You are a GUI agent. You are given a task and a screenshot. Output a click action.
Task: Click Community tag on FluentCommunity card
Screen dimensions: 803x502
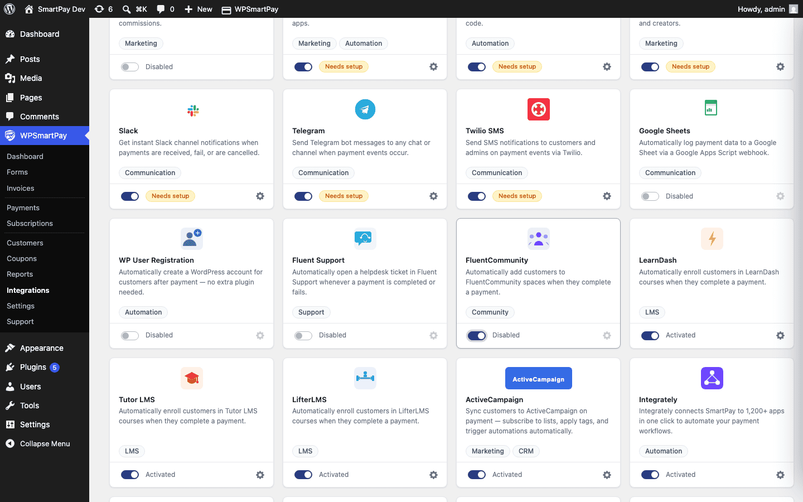click(490, 312)
